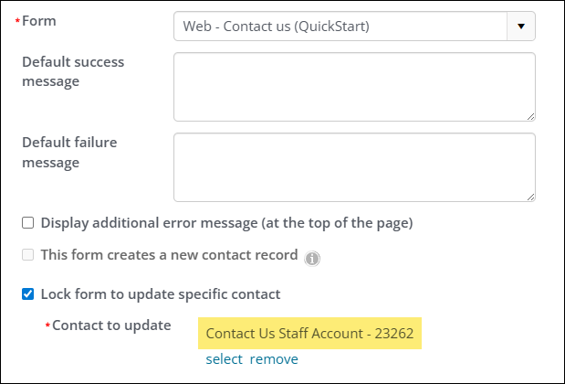Click the 'This form creates a new contact record' label

point(169,255)
